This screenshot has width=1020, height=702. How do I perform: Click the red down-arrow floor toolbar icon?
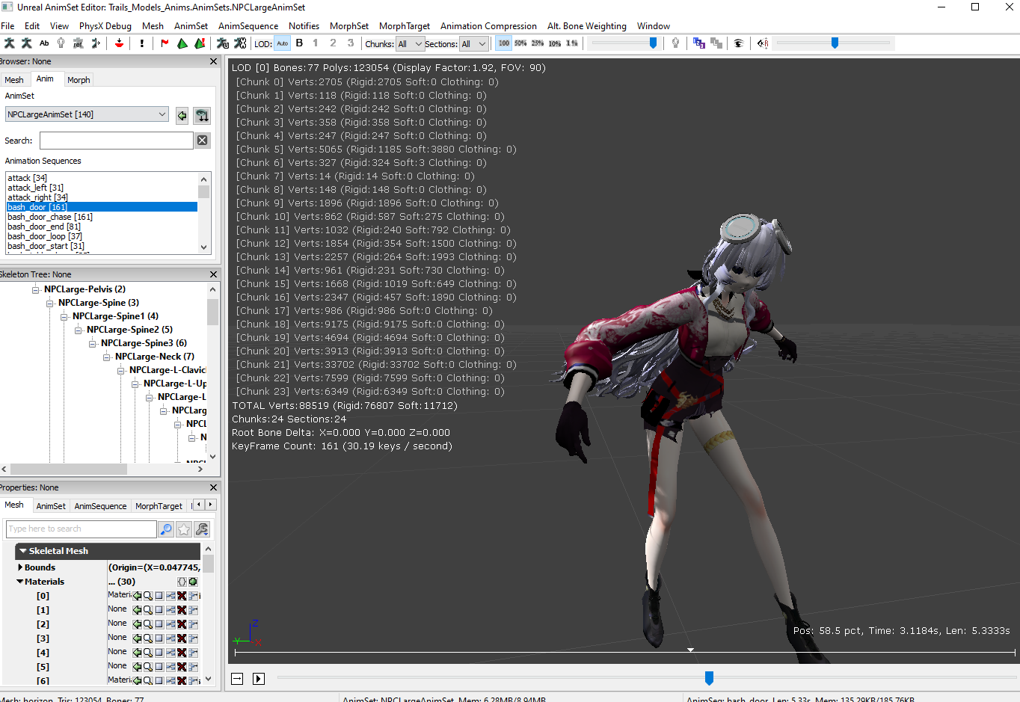[119, 43]
